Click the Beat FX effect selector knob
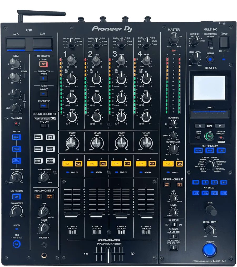Screen dimensions: 237x267 [210, 165]
